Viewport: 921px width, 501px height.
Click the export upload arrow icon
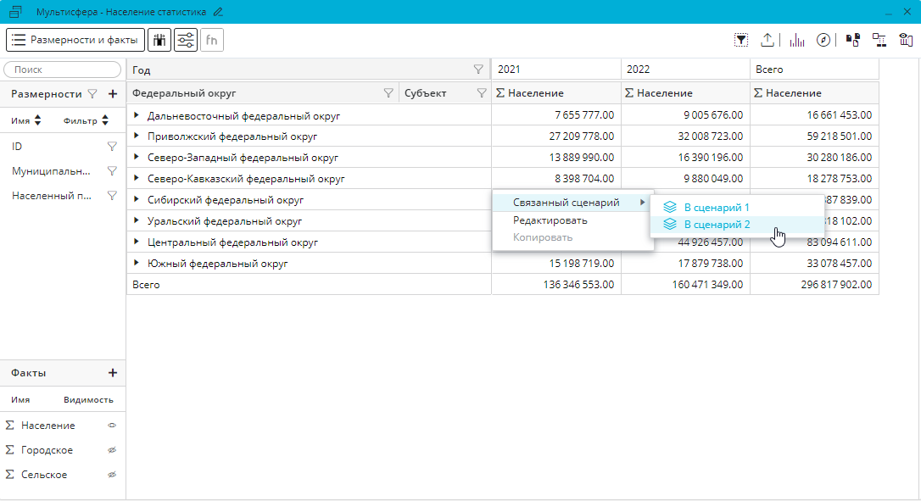[767, 40]
